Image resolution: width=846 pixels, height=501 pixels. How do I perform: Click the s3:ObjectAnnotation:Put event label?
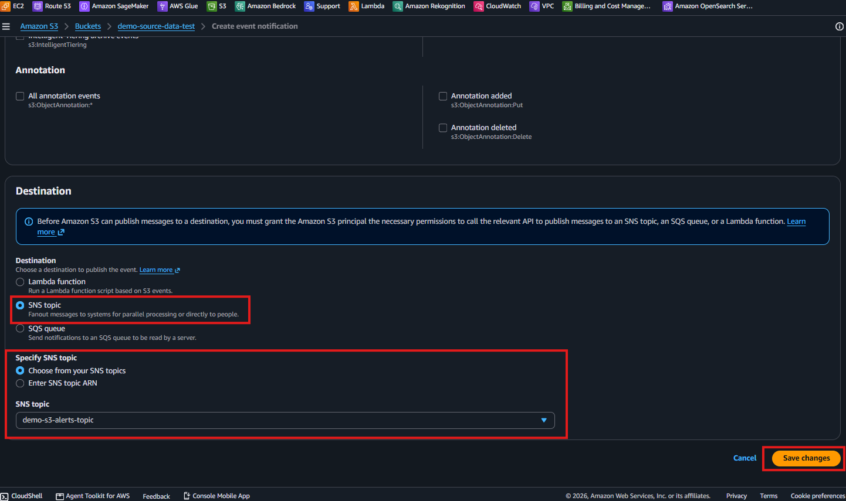pos(487,105)
